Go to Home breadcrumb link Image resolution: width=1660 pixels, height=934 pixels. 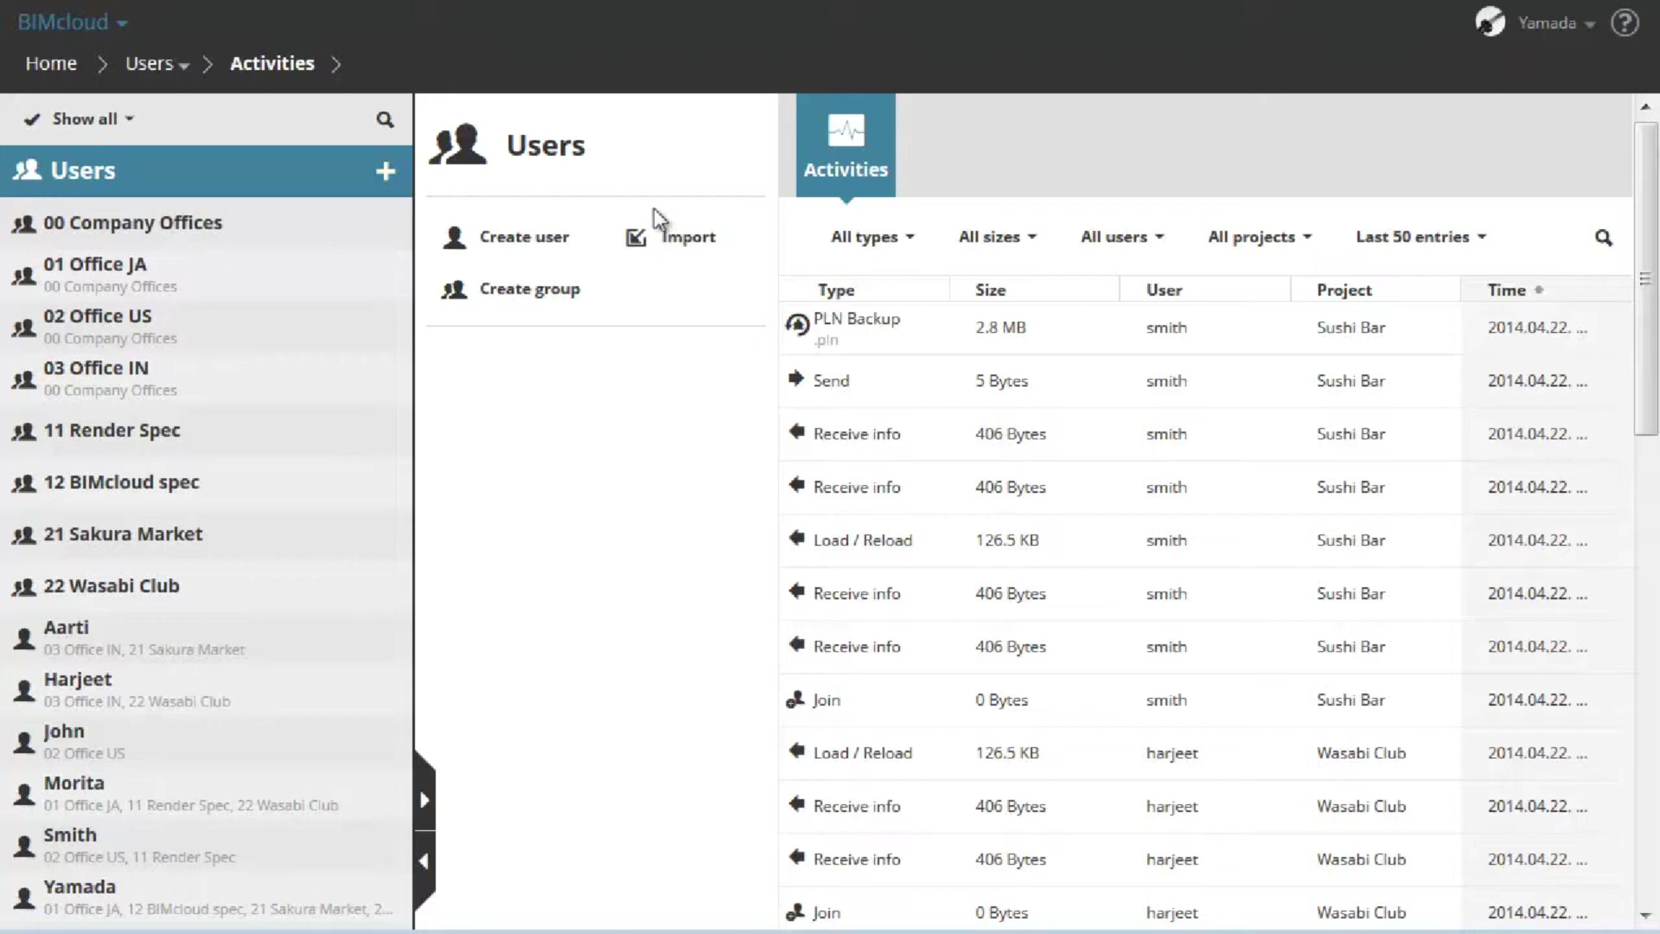[x=51, y=64]
